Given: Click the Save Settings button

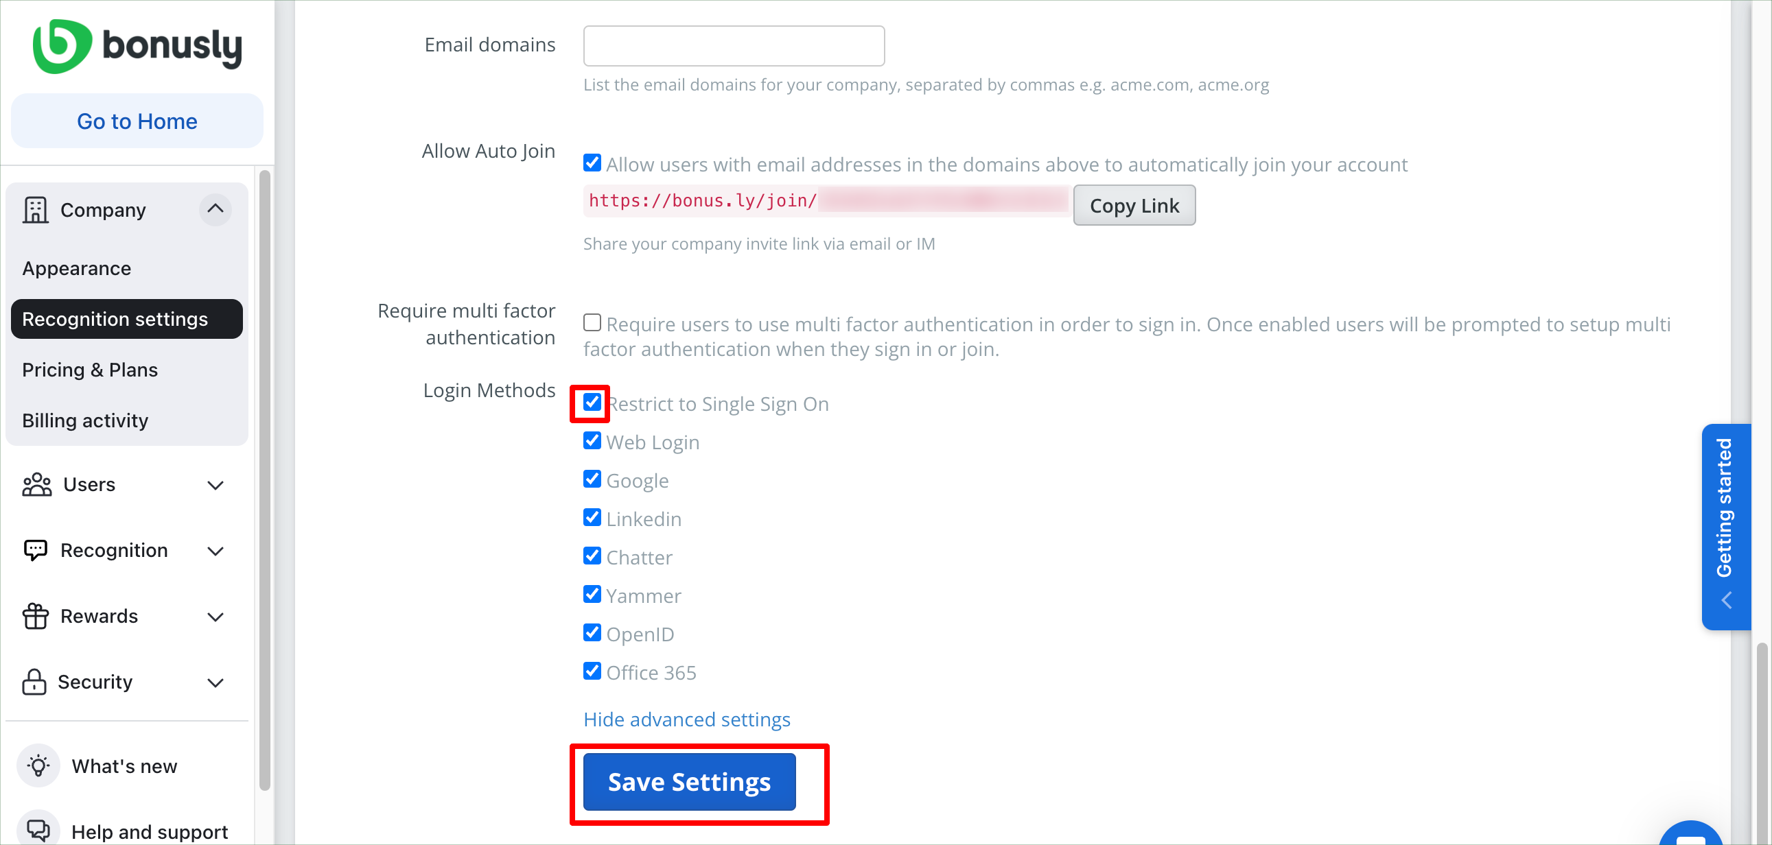Looking at the screenshot, I should [x=689, y=782].
